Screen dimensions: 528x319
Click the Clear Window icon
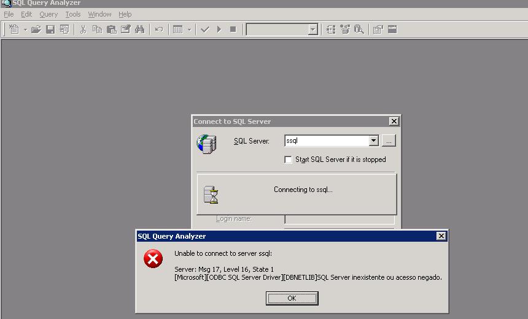point(126,29)
